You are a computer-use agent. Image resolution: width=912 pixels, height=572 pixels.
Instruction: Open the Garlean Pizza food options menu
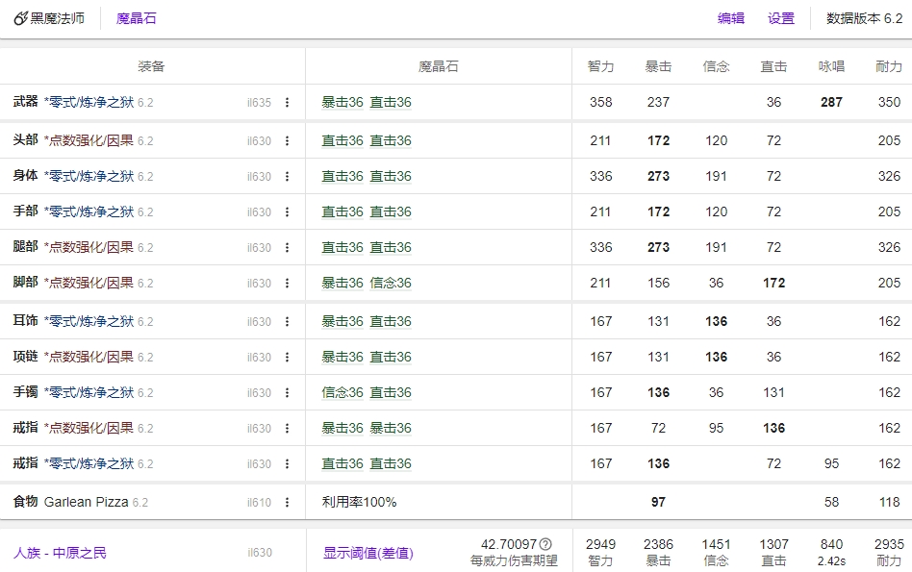[287, 502]
